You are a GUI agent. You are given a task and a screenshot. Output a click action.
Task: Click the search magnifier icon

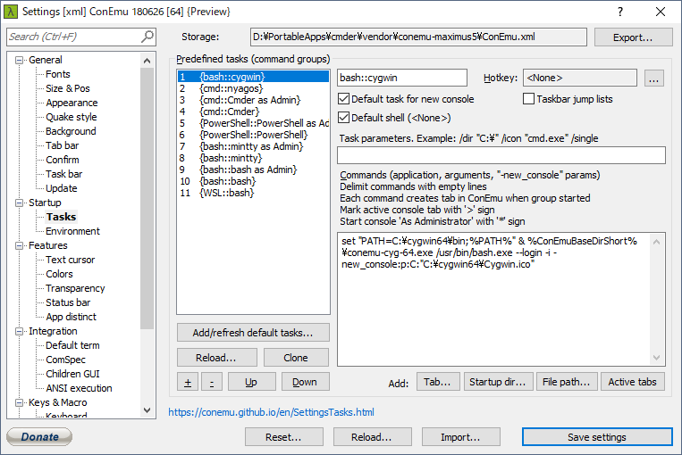(x=147, y=37)
